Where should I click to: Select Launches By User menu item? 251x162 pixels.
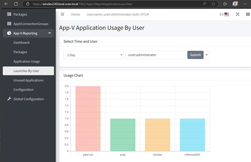pyautogui.click(x=28, y=71)
